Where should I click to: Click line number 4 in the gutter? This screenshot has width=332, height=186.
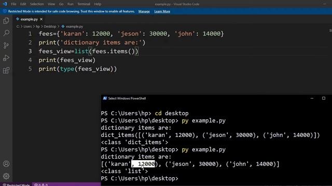30,60
